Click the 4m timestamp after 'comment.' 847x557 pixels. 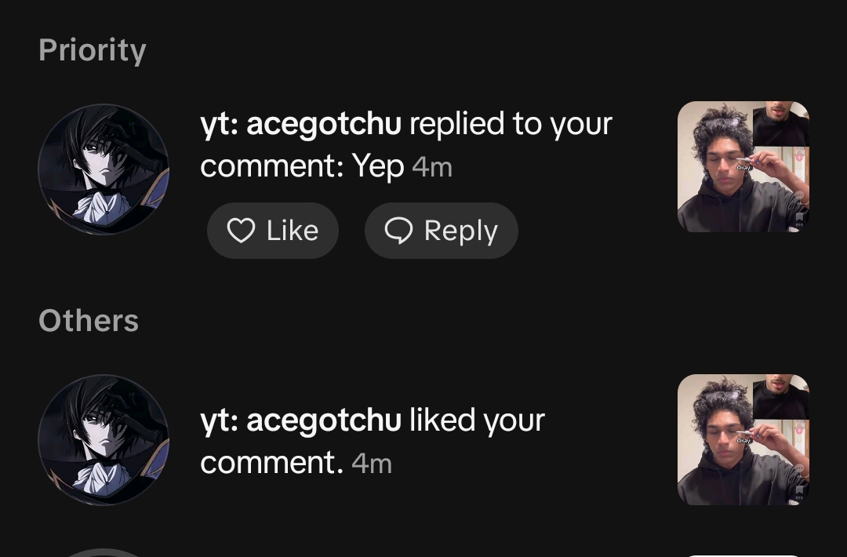pos(372,464)
